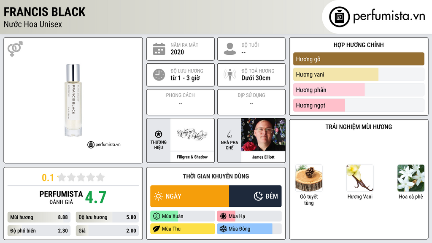Click the Trải nghiệm mùi hương heading
The width and height of the screenshot is (432, 243).
(x=359, y=127)
